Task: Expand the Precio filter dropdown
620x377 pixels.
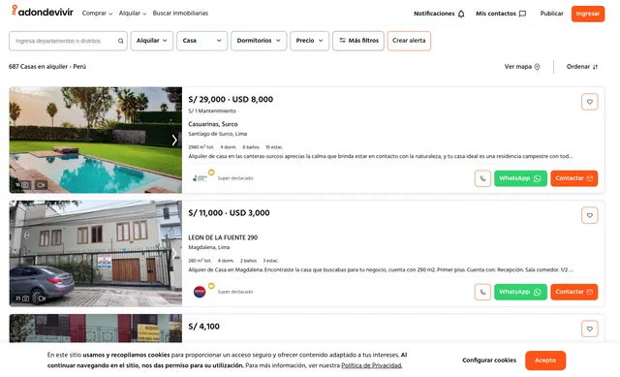Action: click(x=310, y=41)
